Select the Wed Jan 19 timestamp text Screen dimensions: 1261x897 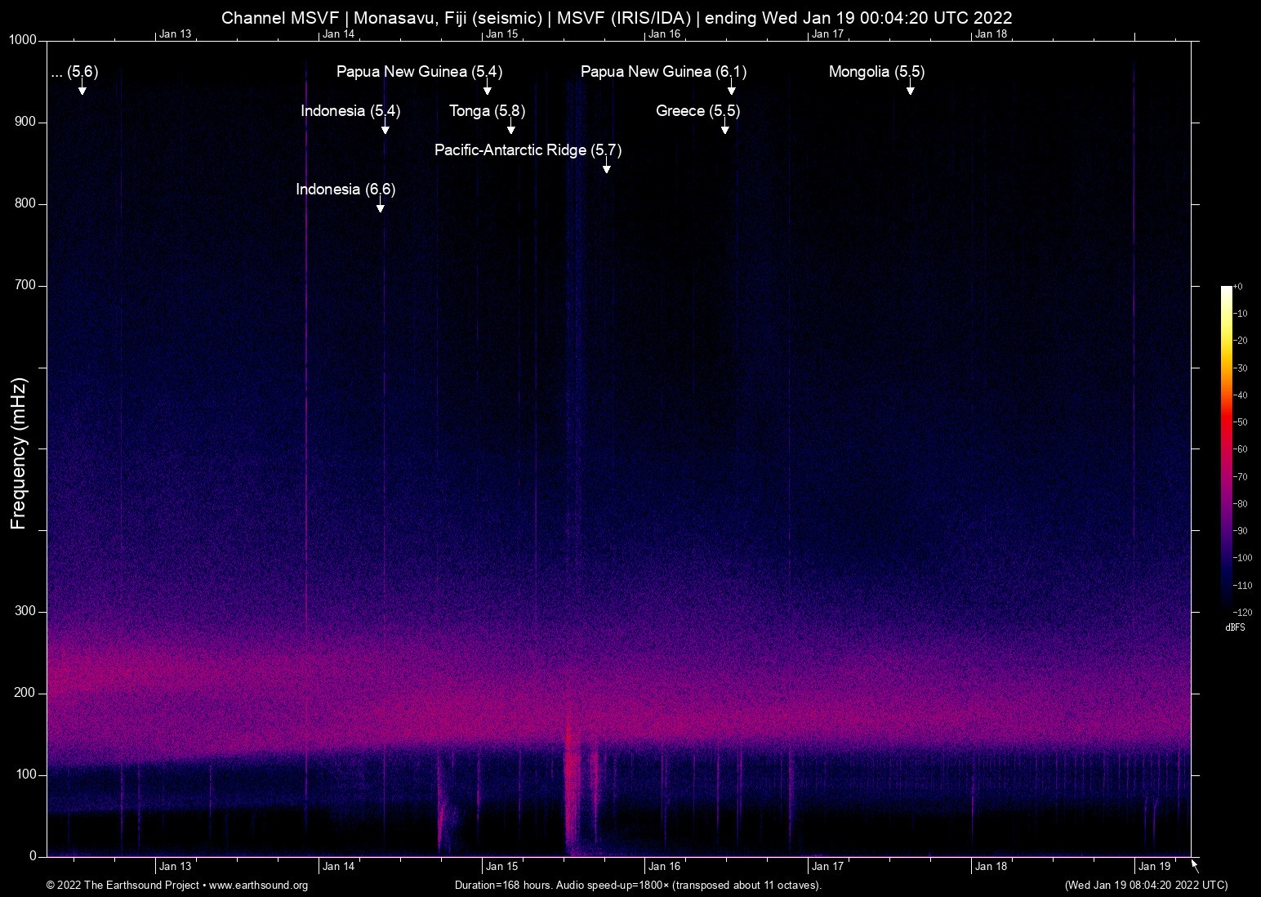(1145, 886)
